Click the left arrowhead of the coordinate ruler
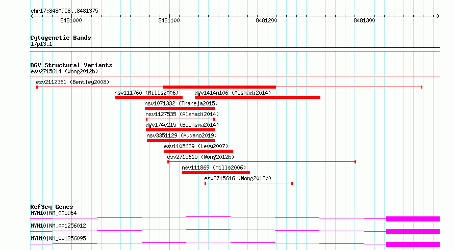Screen dimensions: 454x250 pyautogui.click(x=32, y=16)
